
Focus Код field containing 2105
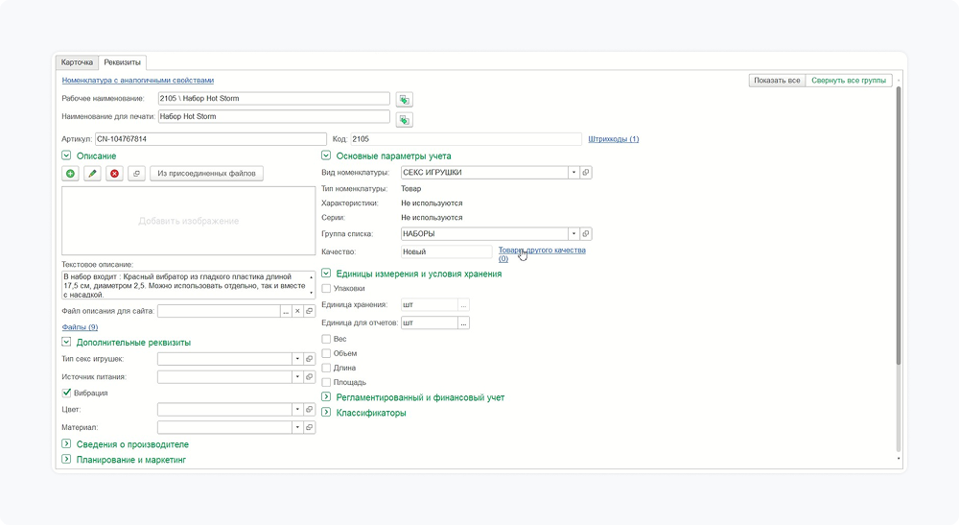pos(466,139)
